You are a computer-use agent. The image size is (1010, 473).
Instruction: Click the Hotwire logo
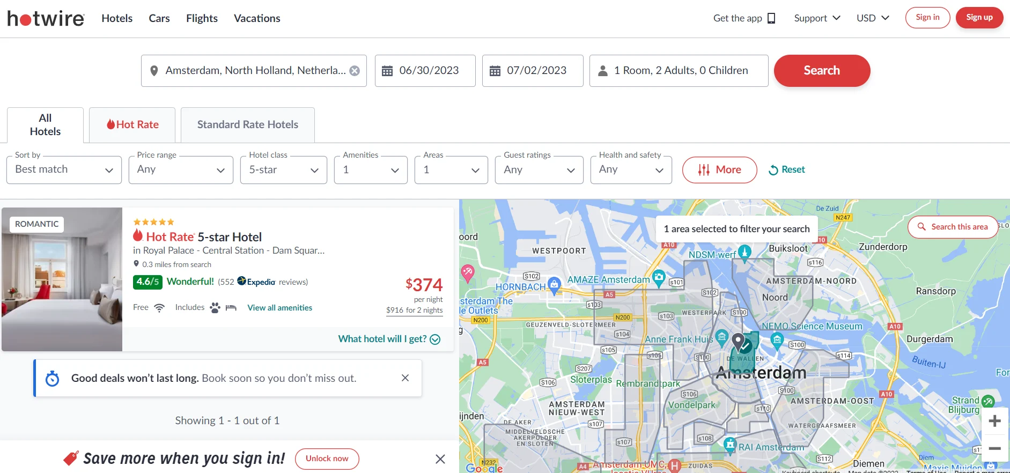(x=46, y=18)
